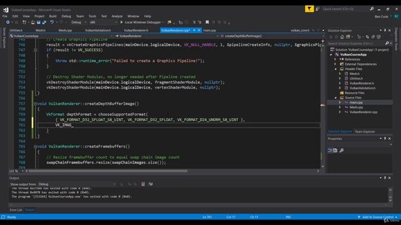Pin the VulkanRenderer.cpp tab

click(194, 31)
